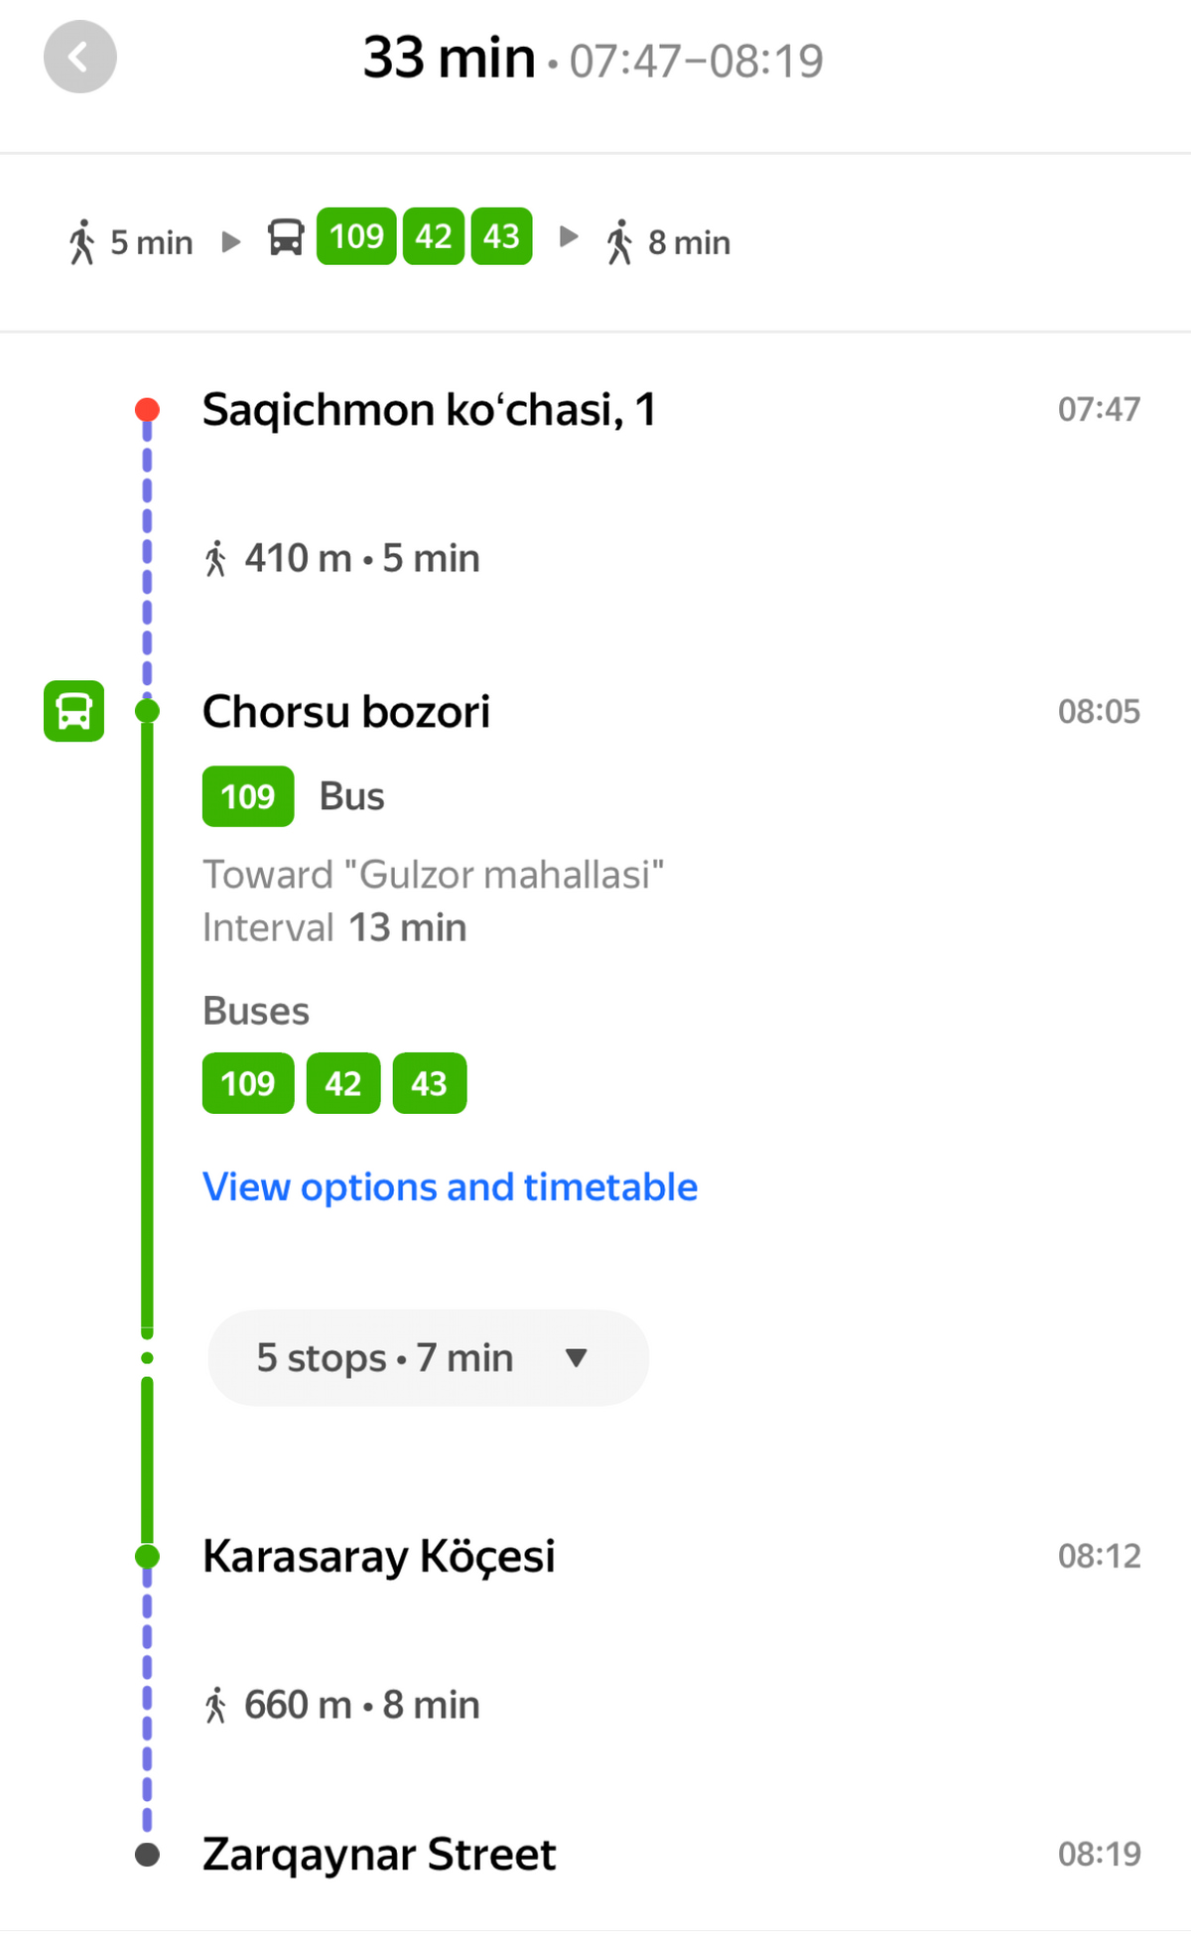Select route 43 badge under Buses
1191x1943 pixels.
coord(430,1083)
